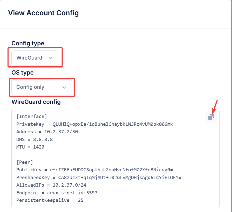Image resolution: width=232 pixels, height=212 pixels.
Task: Click the [Peer] section header text
Action: coord(25,162)
